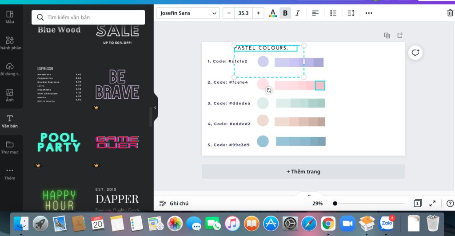Viewport: 455px width, 236px height.
Task: Decrease font size with minus button
Action: (x=229, y=13)
